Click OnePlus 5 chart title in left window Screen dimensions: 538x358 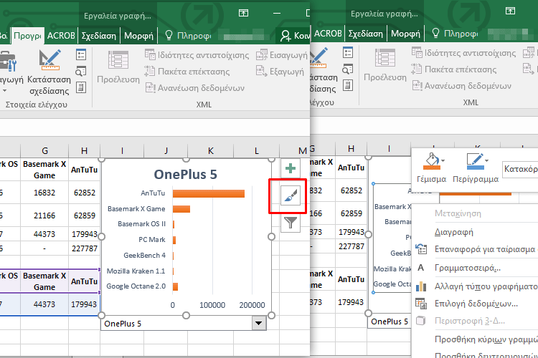click(185, 175)
